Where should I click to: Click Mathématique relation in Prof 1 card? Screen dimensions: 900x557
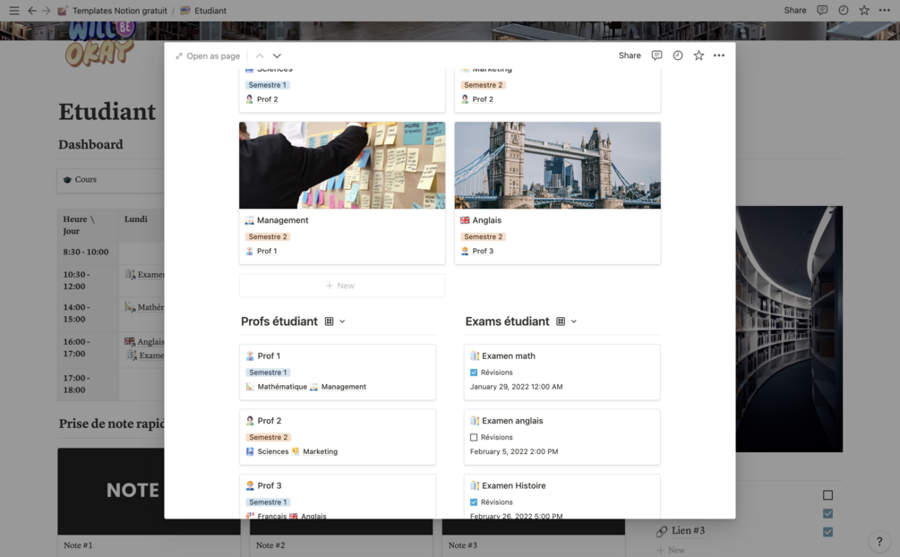point(282,387)
